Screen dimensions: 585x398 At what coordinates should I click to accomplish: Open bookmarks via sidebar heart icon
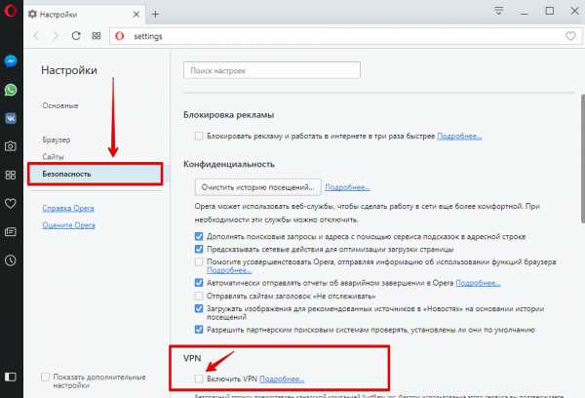(11, 204)
